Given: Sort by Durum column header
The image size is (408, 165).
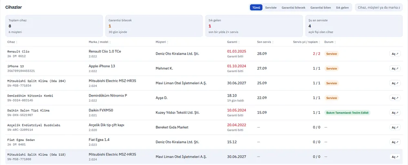Looking at the screenshot, I should point(330,42).
